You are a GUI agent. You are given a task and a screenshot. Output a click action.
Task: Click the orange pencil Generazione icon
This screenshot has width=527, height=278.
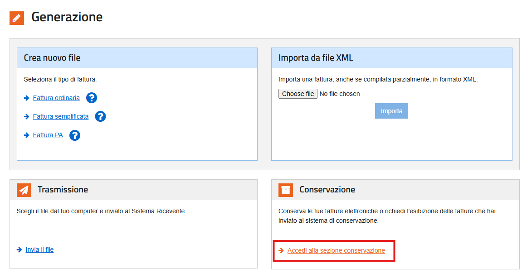16,18
